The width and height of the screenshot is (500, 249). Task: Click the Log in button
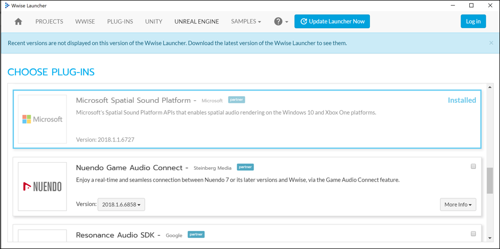point(473,21)
